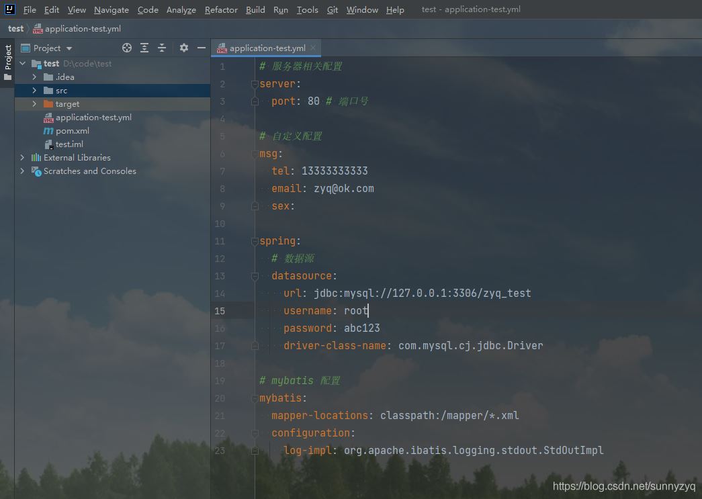Viewport: 702px width, 499px height.
Task: Select test.iml module file
Action: click(x=69, y=144)
